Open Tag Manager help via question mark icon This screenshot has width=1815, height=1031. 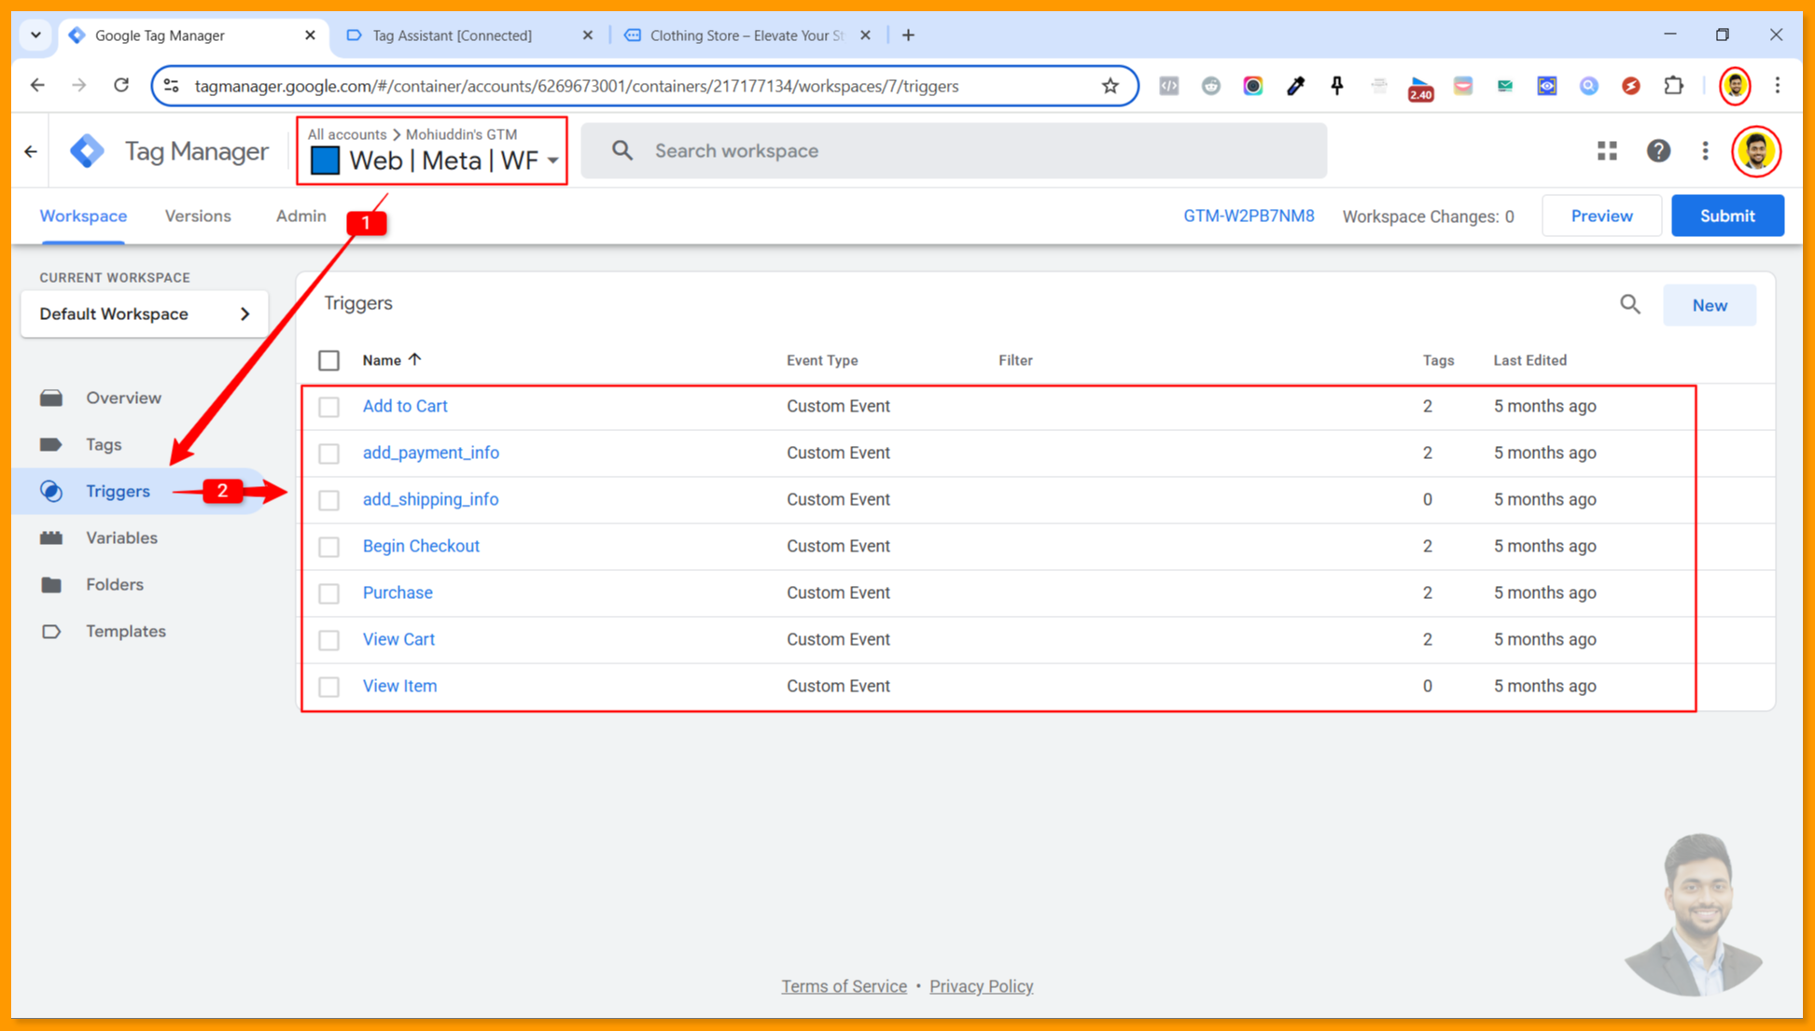1659,150
